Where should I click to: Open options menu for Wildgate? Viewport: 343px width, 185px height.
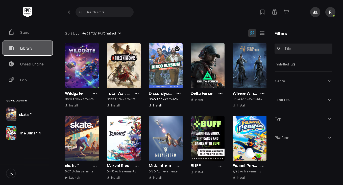coord(95,93)
